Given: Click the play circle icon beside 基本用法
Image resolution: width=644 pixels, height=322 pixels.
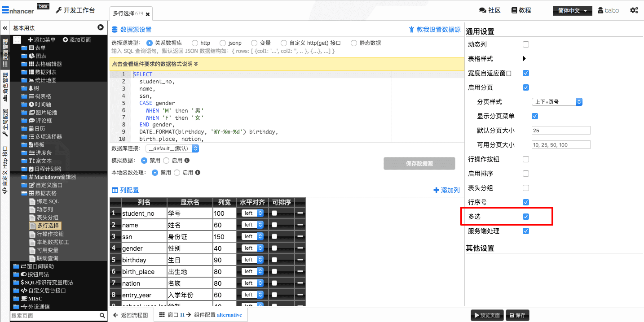Looking at the screenshot, I should pos(101,28).
